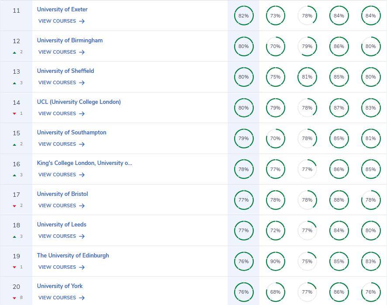View courses for University of York
The image size is (387, 305).
[62, 298]
